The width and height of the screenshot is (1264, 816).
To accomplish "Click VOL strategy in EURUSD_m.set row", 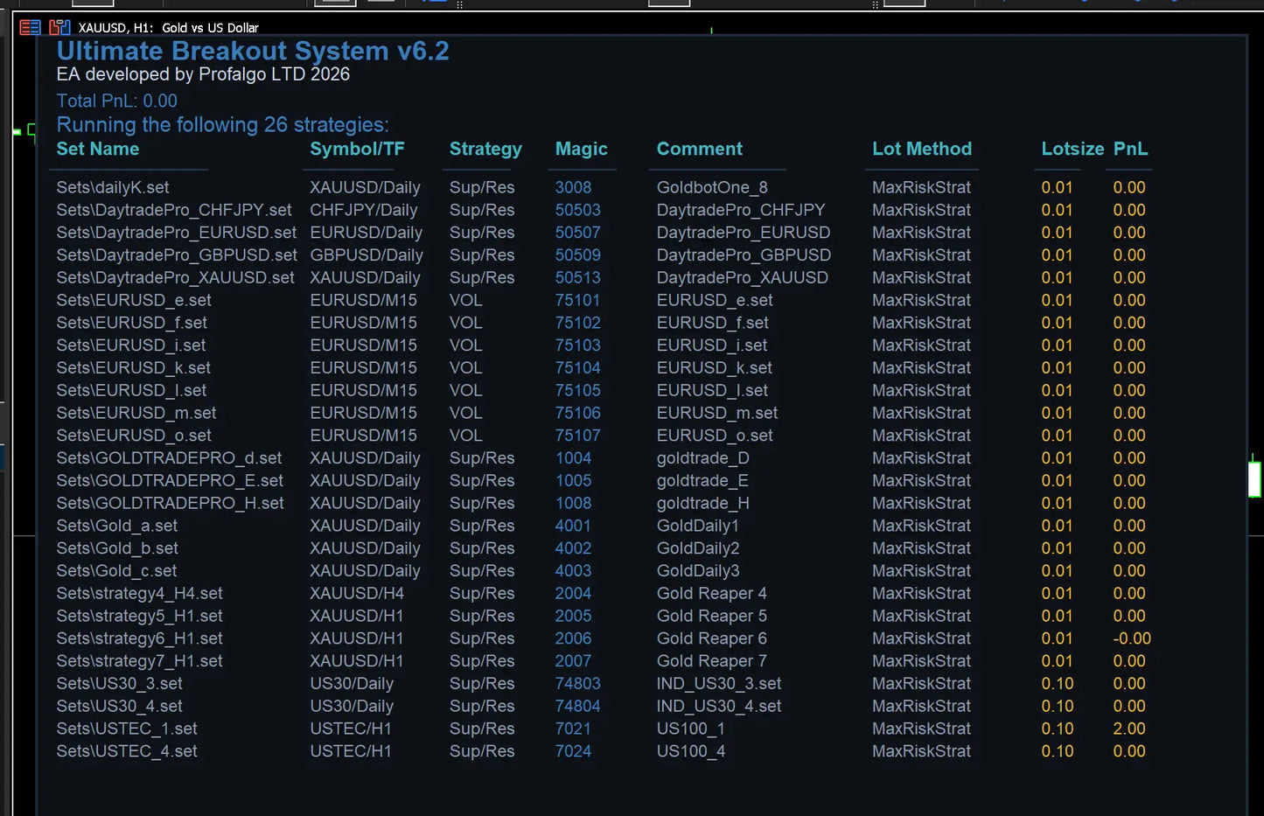I will [x=466, y=413].
